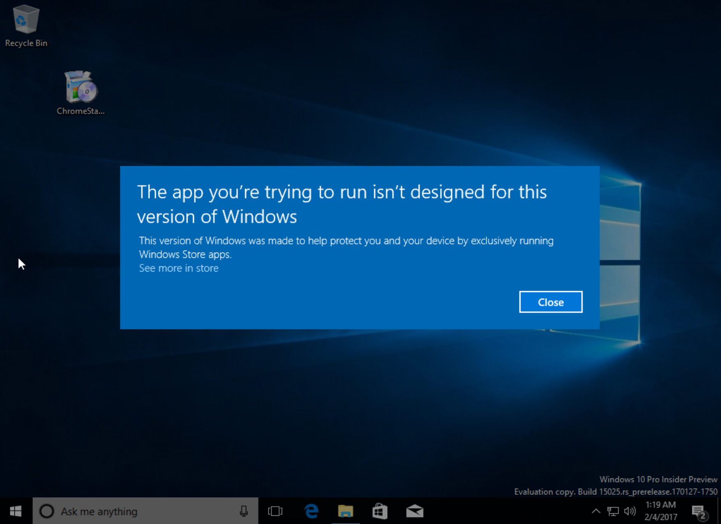
Task: Focus the Ask me anything search box
Action: click(146, 511)
